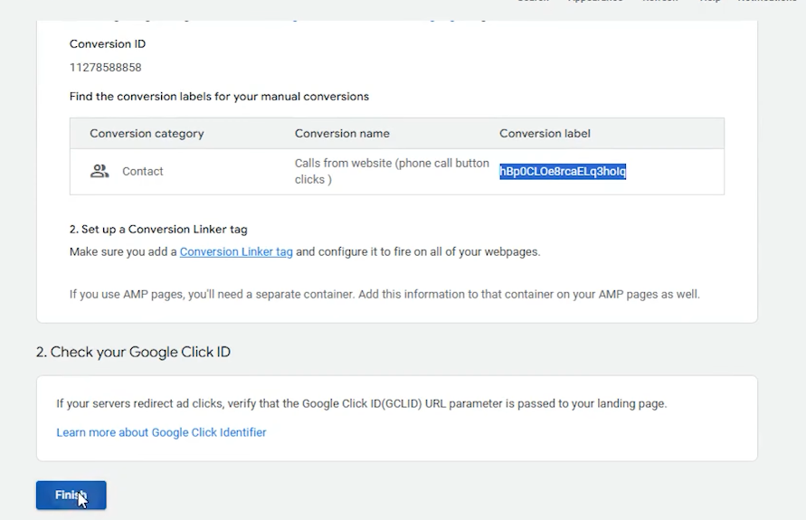Click the Contact category cell text
This screenshot has height=520, width=806.
[142, 171]
